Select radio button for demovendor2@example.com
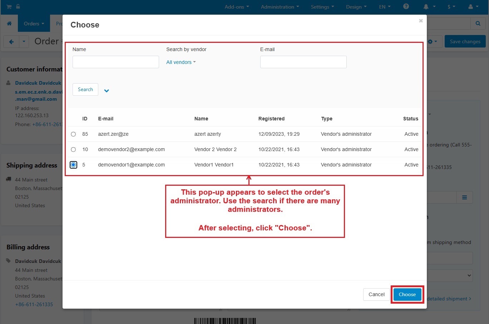Image resolution: width=489 pixels, height=324 pixels. [73, 150]
